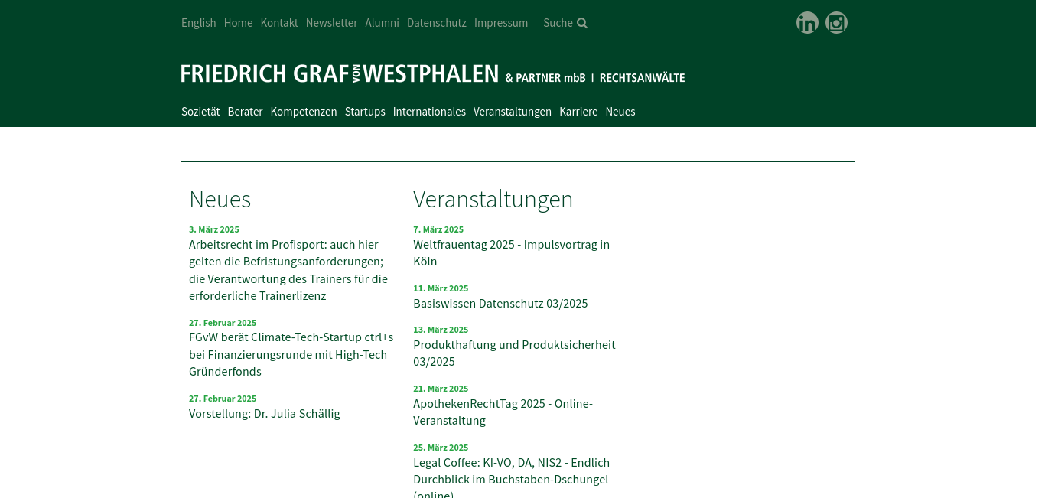Open Basiswissen Datenschutz 03/2025 event
The image size is (1045, 498).
[500, 304]
